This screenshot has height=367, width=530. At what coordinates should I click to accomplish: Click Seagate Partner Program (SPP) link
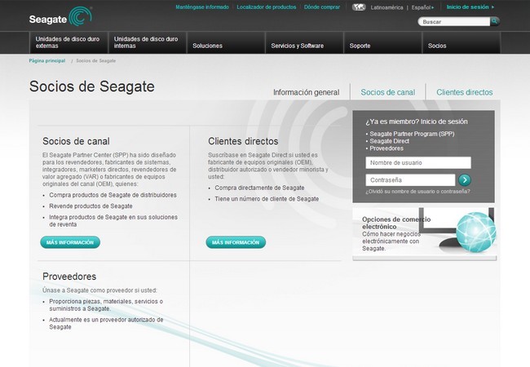tap(412, 134)
